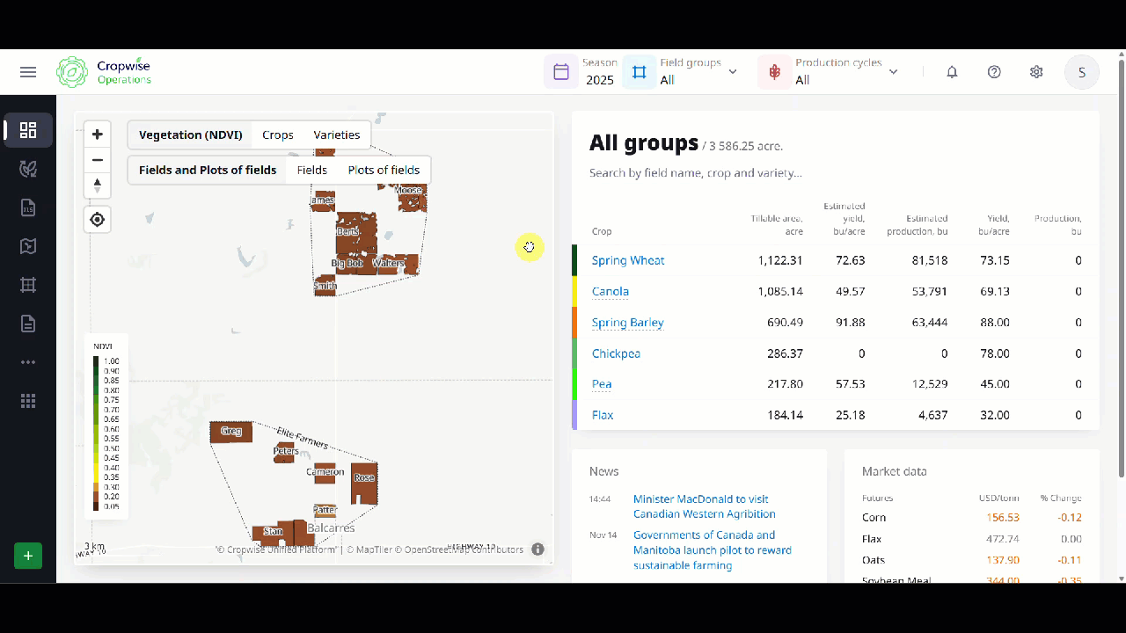Click the notifications bell icon

tap(952, 72)
